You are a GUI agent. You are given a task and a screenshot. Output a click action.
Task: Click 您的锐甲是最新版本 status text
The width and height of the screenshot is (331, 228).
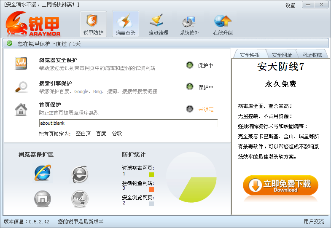[81, 221]
